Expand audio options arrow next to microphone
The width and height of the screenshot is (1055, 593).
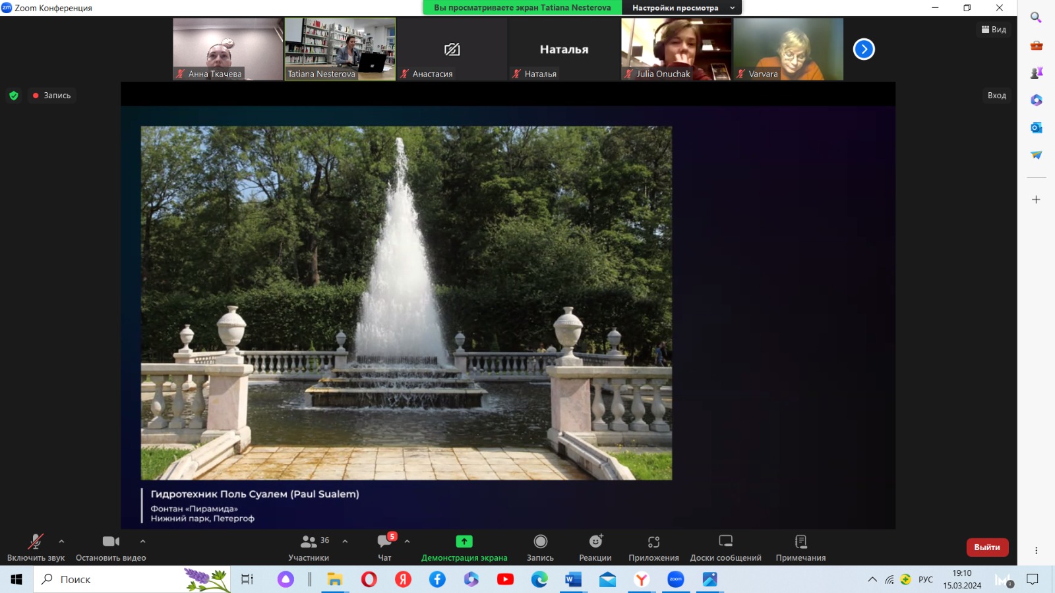point(61,541)
